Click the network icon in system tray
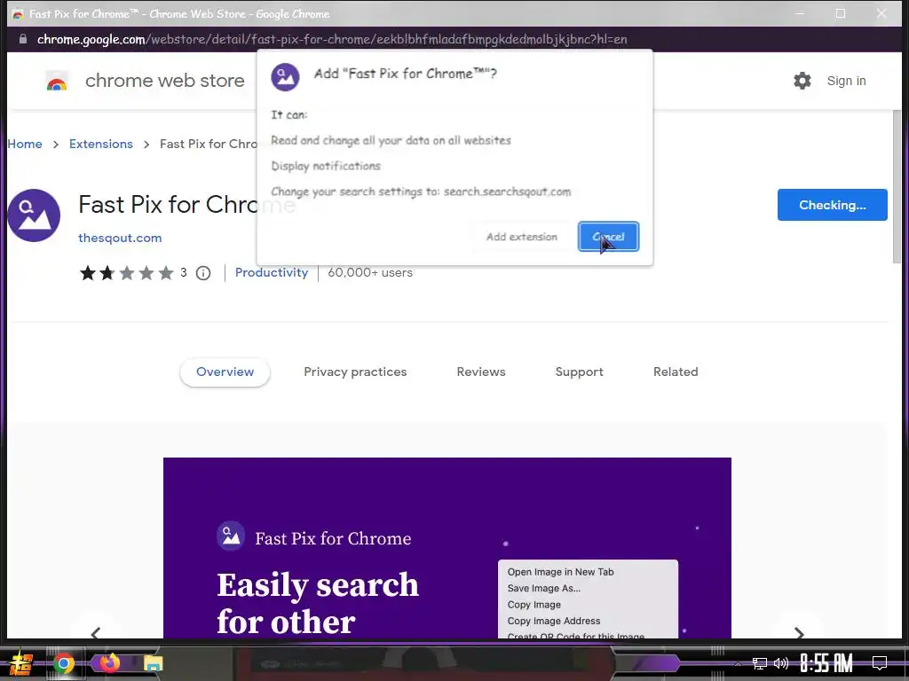 tap(760, 663)
